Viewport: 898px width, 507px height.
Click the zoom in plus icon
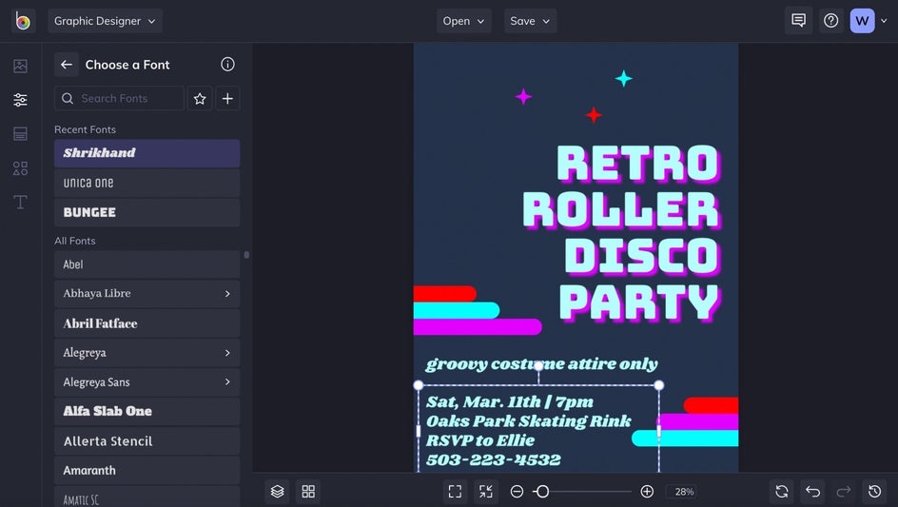(x=647, y=491)
